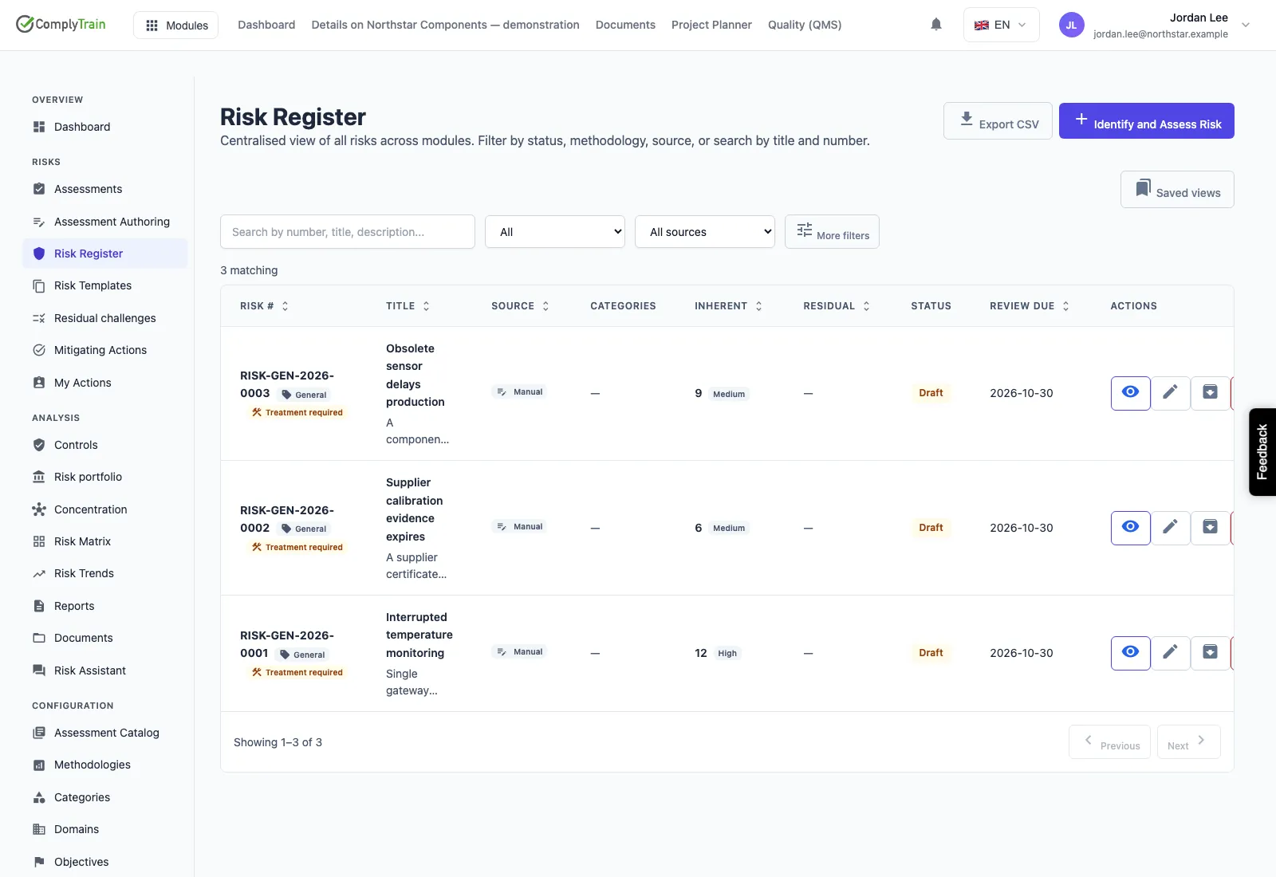Open Quality (QMS) module
1276x877 pixels.
(805, 25)
